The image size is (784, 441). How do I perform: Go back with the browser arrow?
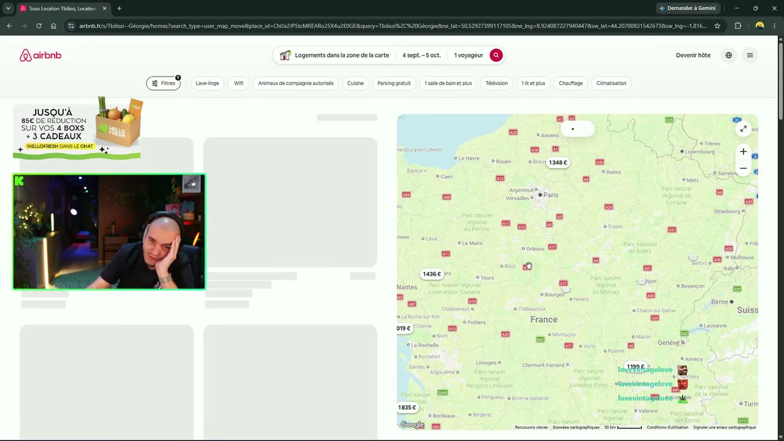[9, 26]
